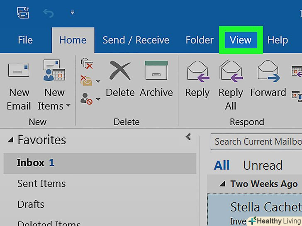This screenshot has height=226, width=302.
Task: Select the Home ribbon tab
Action: point(73,40)
